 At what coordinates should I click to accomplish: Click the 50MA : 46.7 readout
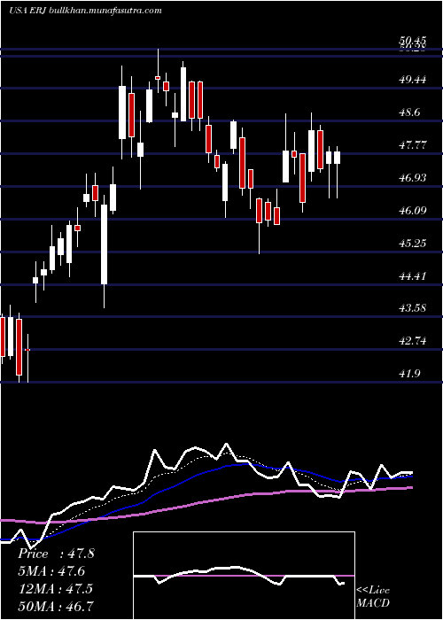pos(56,606)
